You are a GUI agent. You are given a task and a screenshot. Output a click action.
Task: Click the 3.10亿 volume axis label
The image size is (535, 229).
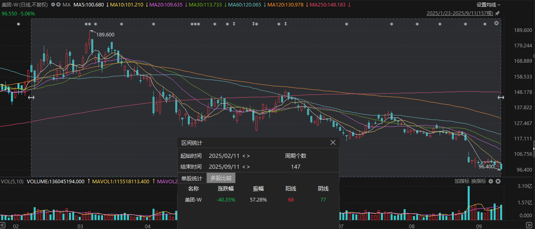[x=525, y=186]
